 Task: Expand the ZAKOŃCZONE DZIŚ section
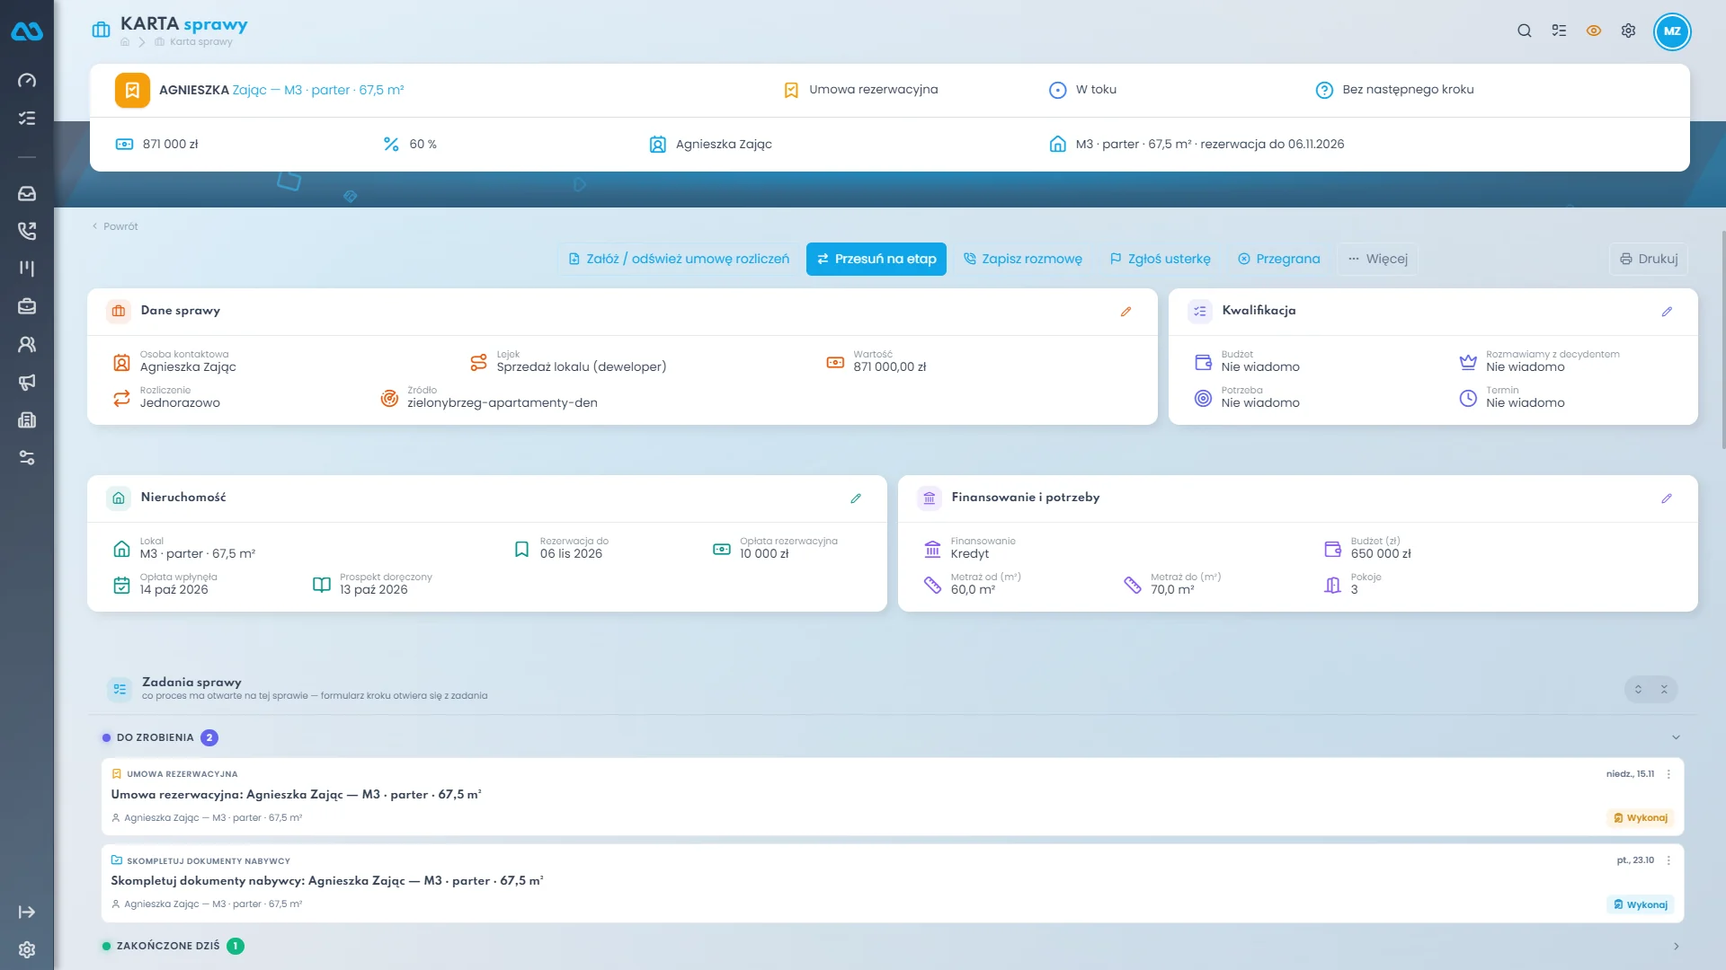coord(1676,946)
